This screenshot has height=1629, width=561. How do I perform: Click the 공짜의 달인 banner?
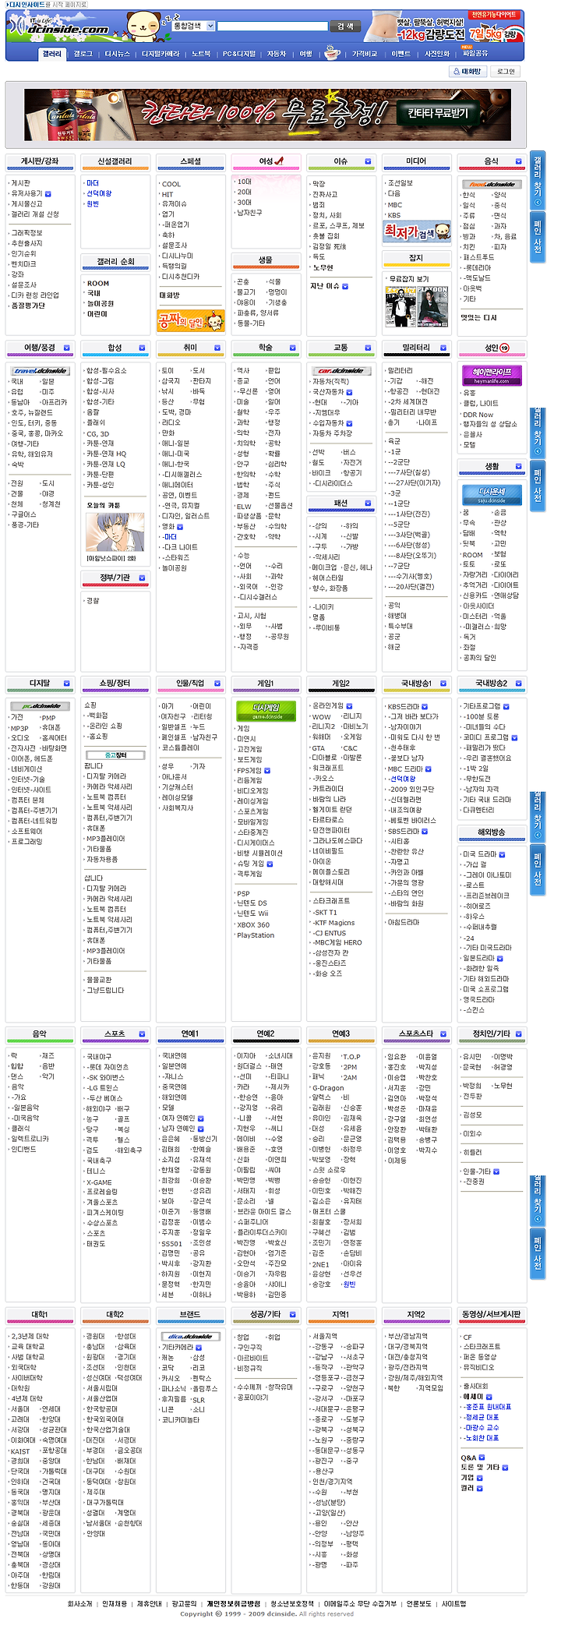pyautogui.click(x=191, y=320)
